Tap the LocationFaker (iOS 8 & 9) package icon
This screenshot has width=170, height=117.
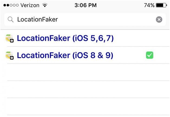point(9,56)
